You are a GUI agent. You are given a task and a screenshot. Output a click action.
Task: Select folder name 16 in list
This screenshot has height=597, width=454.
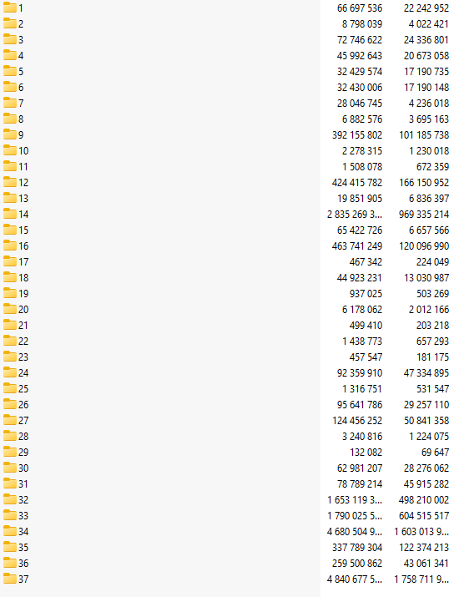pos(23,246)
